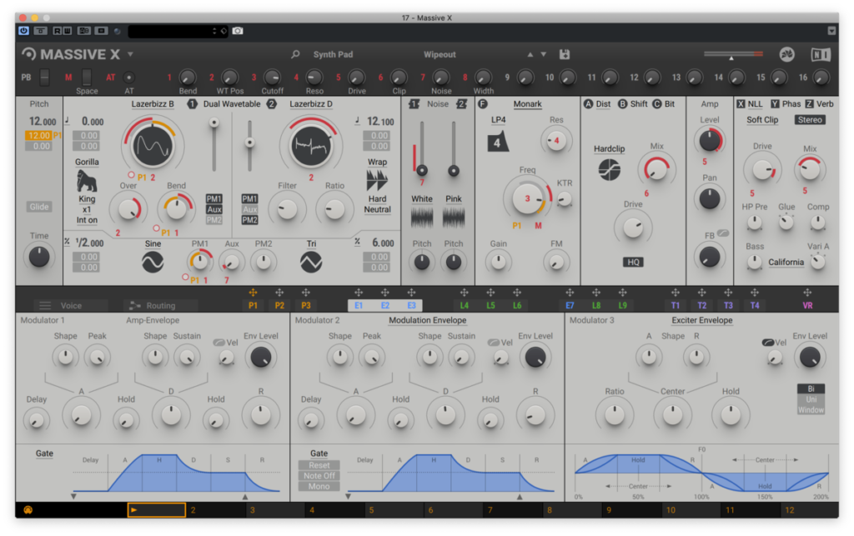Click the PM1 routing button for oscillator 1
This screenshot has height=536, width=854.
[x=214, y=198]
